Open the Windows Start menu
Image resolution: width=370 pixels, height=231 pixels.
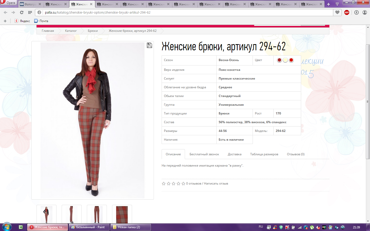click(7, 227)
